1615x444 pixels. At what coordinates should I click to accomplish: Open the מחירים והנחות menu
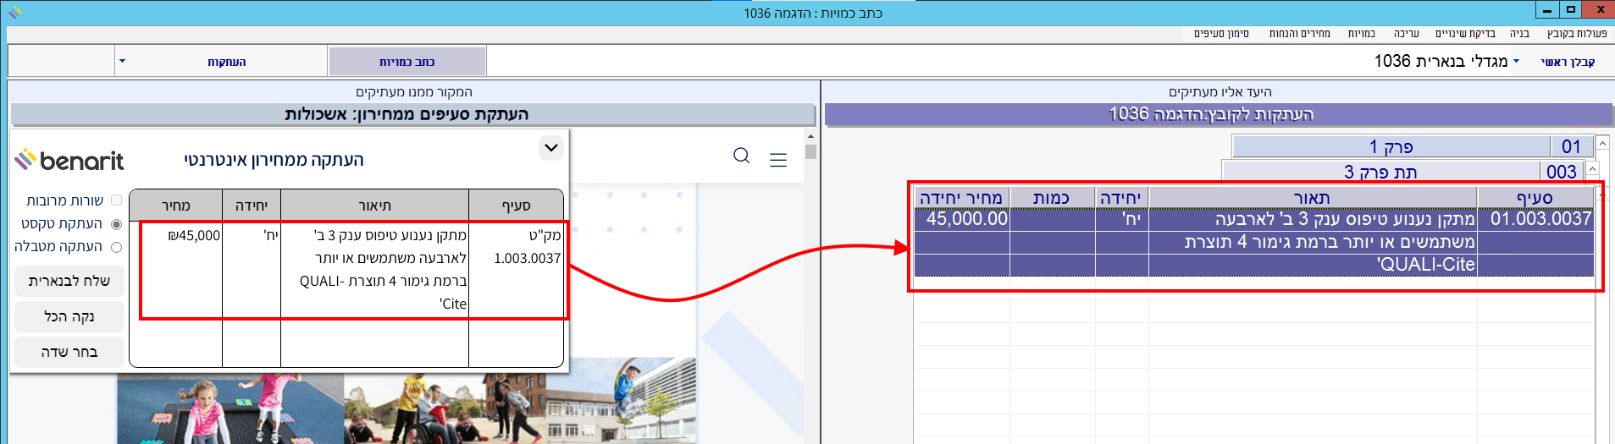pyautogui.click(x=1299, y=34)
